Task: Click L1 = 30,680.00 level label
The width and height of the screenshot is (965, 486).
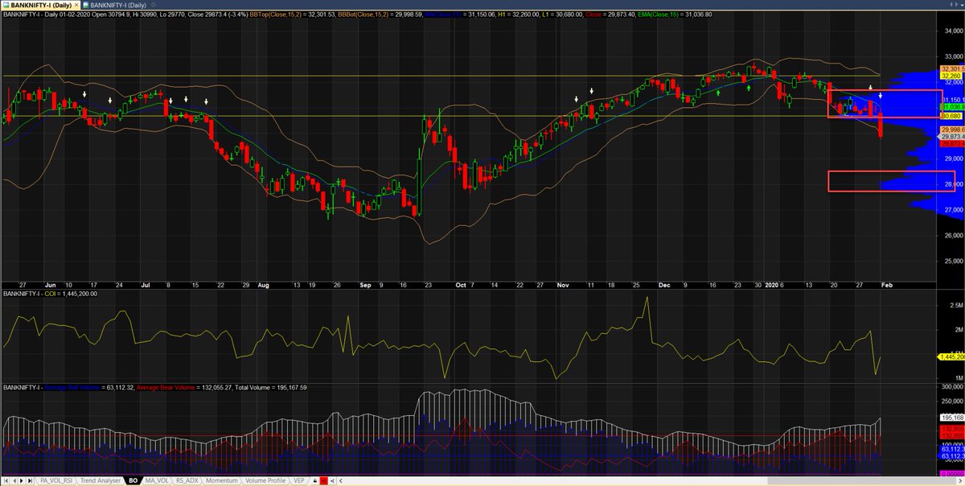Action: pyautogui.click(x=562, y=14)
